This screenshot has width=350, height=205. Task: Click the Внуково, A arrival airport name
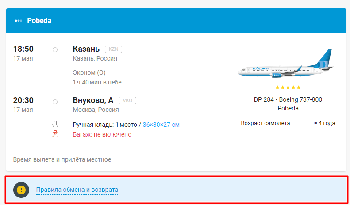[93, 100]
